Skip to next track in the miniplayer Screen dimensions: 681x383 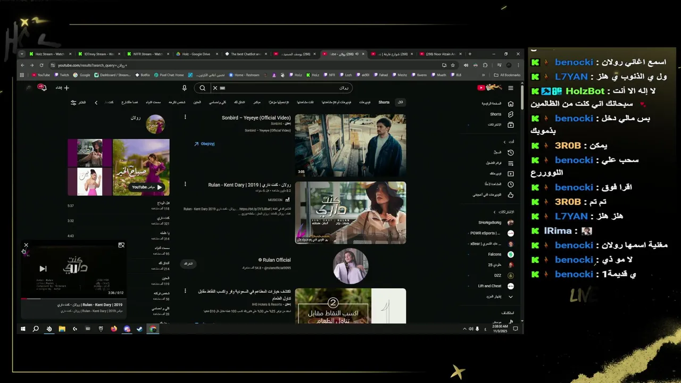pos(43,269)
